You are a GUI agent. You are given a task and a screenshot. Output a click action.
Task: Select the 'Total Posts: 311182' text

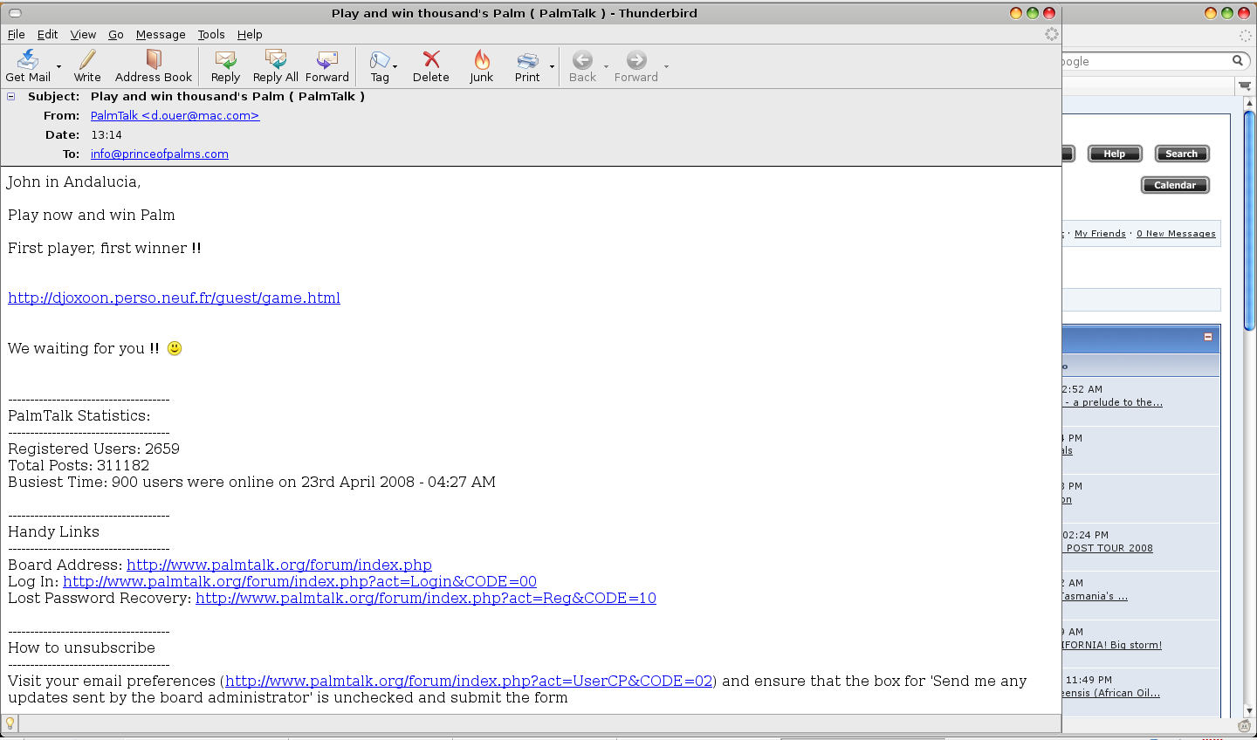click(x=79, y=465)
